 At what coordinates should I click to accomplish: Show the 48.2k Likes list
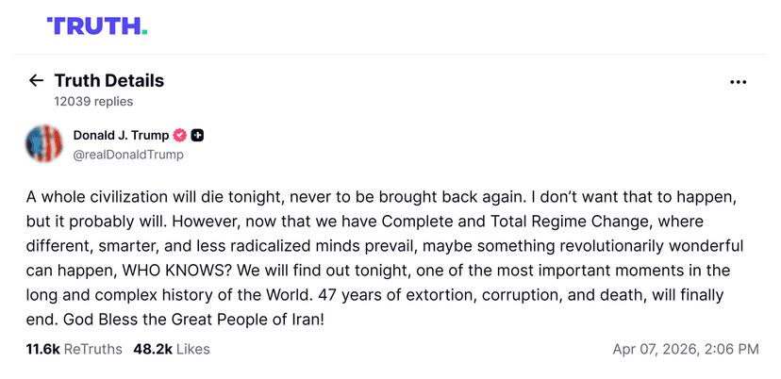click(x=172, y=350)
